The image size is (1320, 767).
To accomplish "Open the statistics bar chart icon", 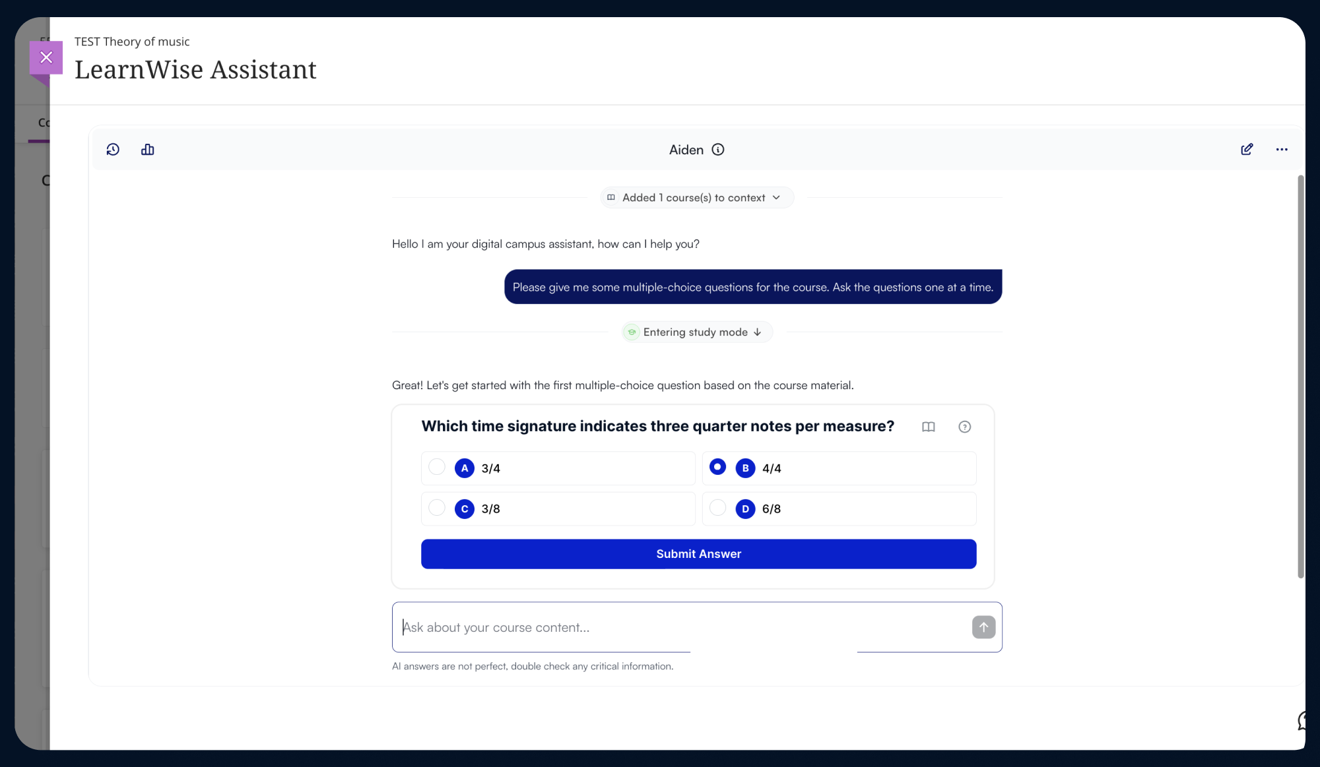I will (148, 150).
